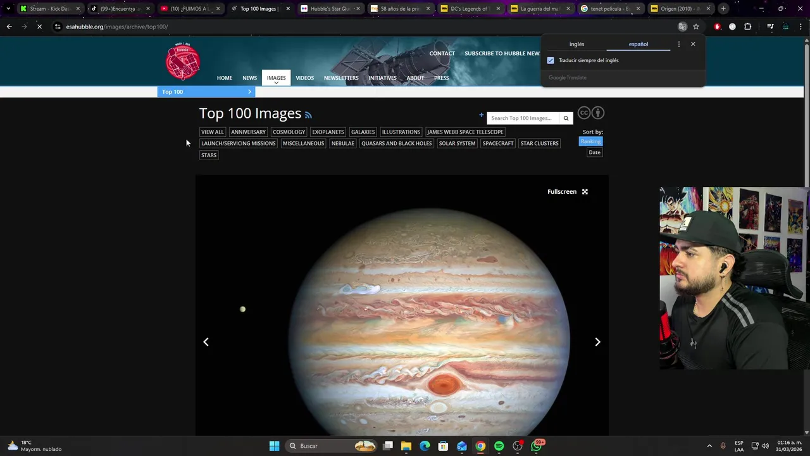Uncheck Traducir siempre del inglés checkbox
810x456 pixels.
click(551, 60)
